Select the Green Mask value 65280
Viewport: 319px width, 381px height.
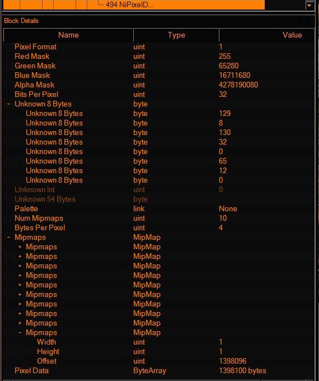pos(229,66)
